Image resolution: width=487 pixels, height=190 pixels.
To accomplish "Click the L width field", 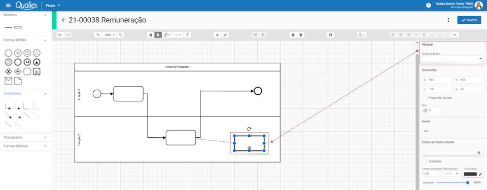I will coord(437,89).
